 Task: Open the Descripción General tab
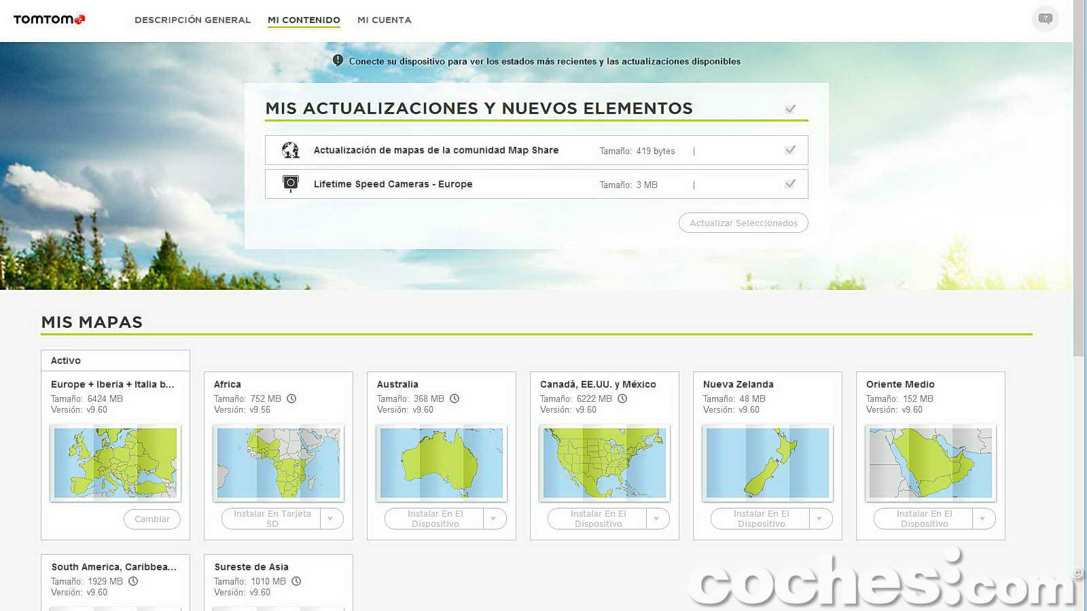coord(192,20)
